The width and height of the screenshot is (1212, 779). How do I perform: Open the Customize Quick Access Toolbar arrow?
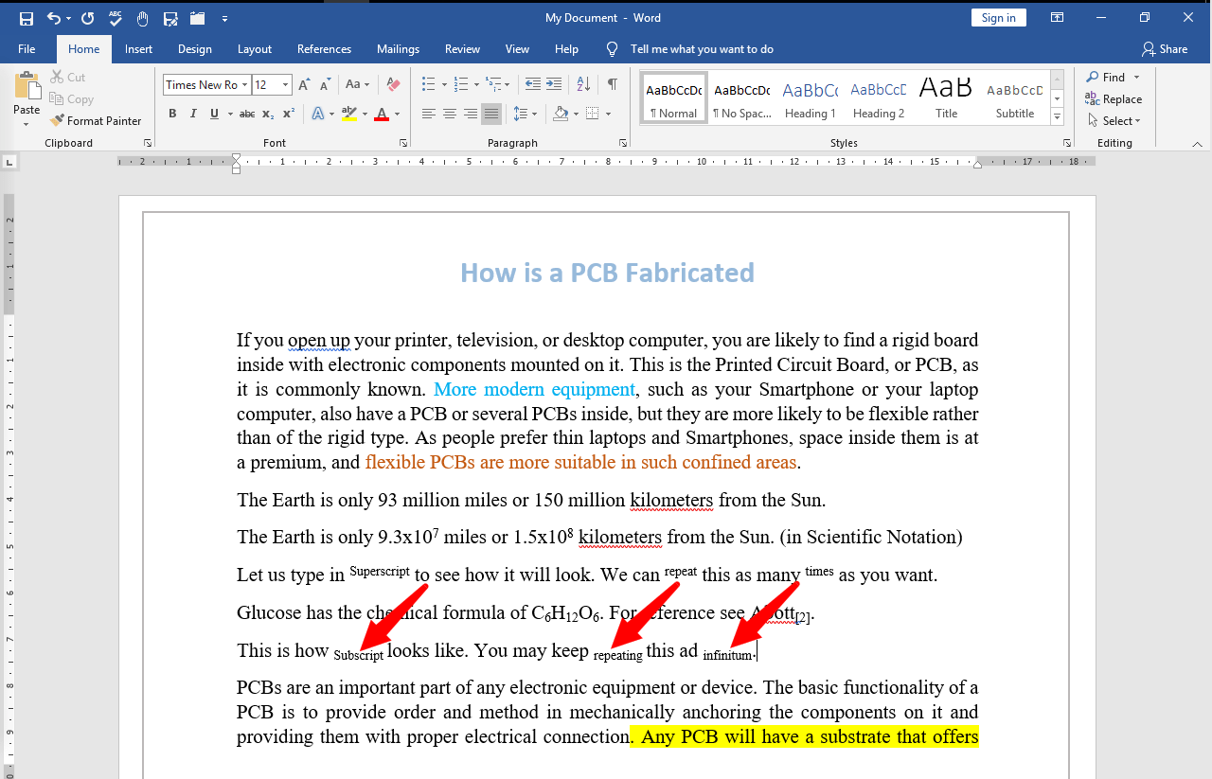[224, 18]
